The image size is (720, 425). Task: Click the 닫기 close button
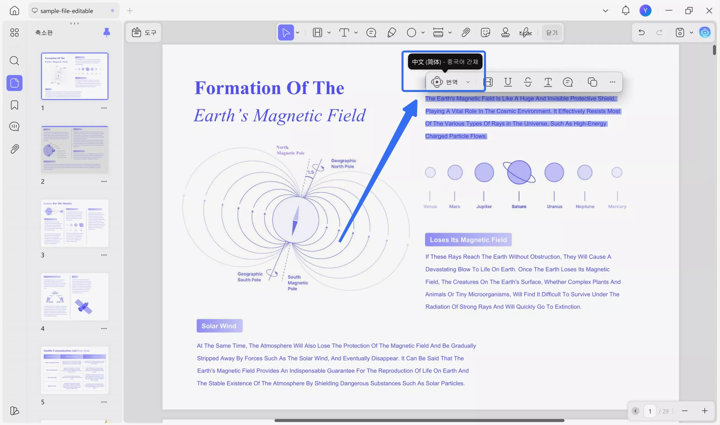552,33
